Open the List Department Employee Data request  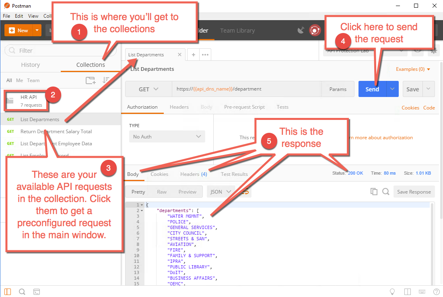[x=56, y=144]
